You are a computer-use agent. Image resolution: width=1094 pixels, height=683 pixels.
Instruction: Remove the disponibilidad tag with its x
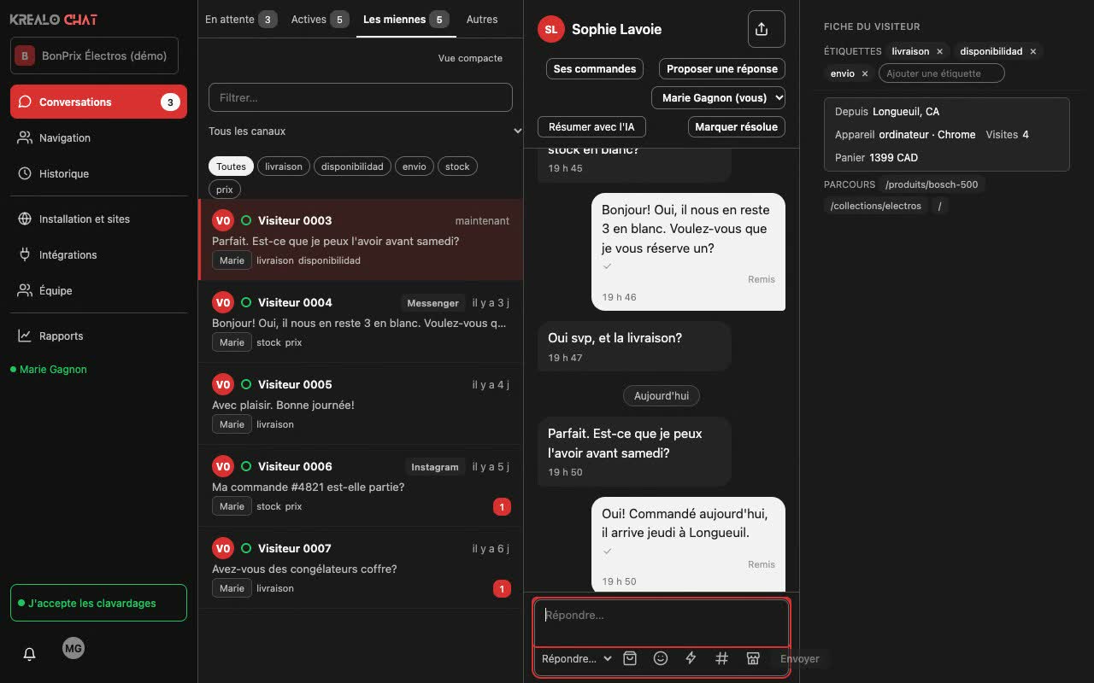(x=1032, y=51)
